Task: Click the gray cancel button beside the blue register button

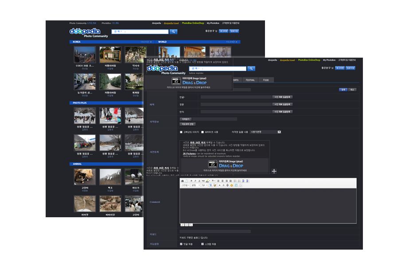Action: tap(352, 90)
